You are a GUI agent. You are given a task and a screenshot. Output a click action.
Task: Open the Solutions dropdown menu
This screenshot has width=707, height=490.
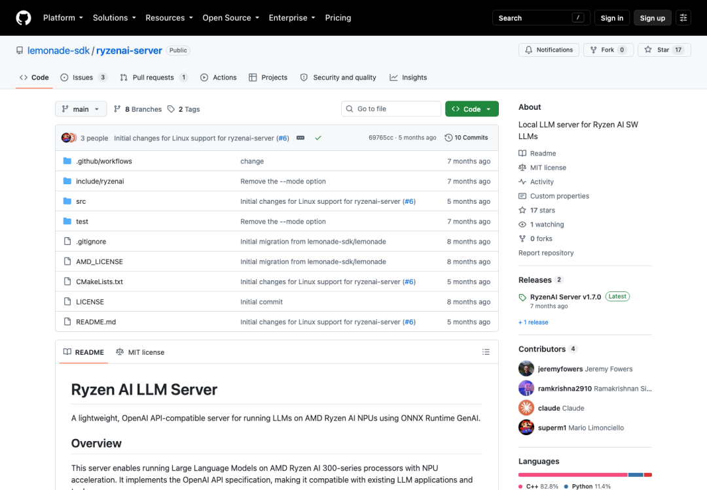[114, 18]
